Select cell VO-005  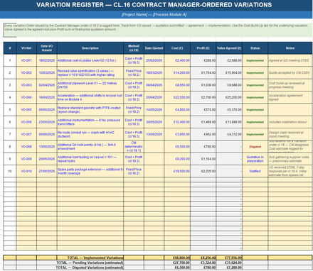click(x=26, y=110)
